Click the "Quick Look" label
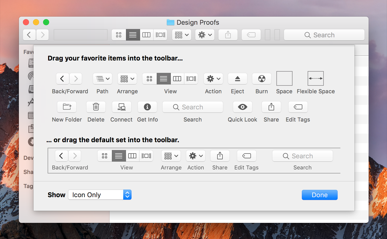The width and height of the screenshot is (387, 239). pyautogui.click(x=242, y=119)
